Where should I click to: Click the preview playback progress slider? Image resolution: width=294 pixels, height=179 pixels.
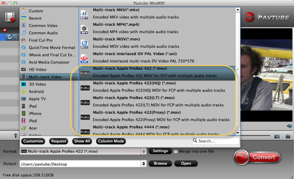coord(255,136)
